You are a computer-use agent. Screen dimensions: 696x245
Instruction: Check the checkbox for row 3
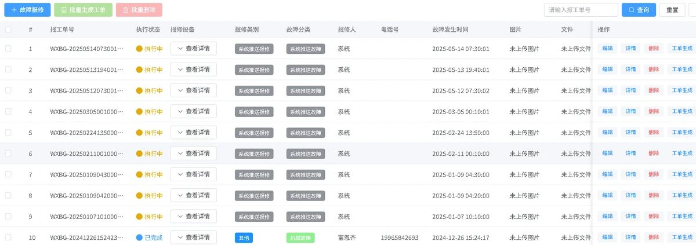[8, 90]
